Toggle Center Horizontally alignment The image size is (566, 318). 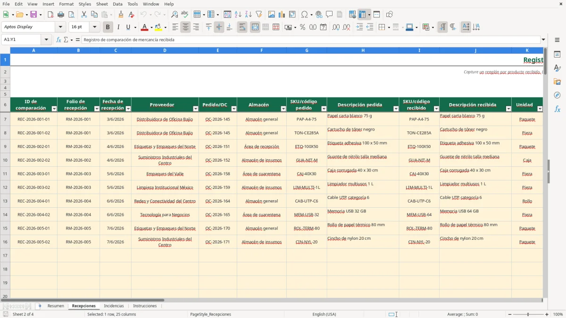pyautogui.click(x=185, y=27)
